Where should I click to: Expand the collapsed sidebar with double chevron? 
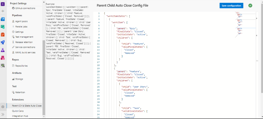[3, 115]
